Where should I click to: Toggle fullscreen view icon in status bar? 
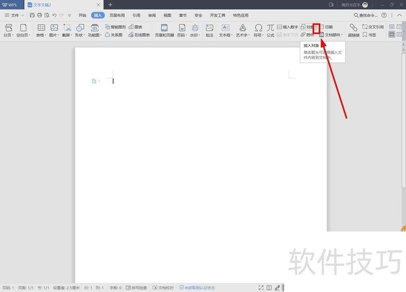pyautogui.click(x=261, y=287)
